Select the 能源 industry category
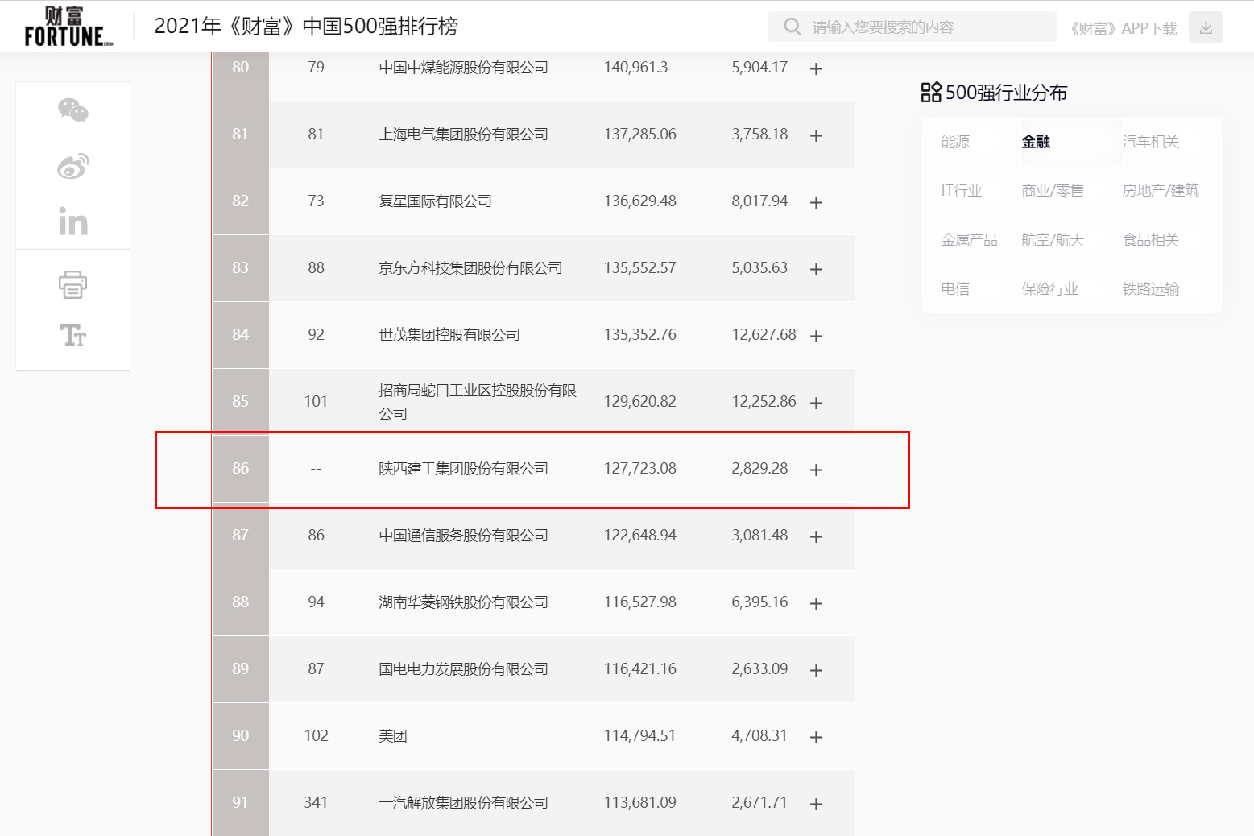 [955, 142]
